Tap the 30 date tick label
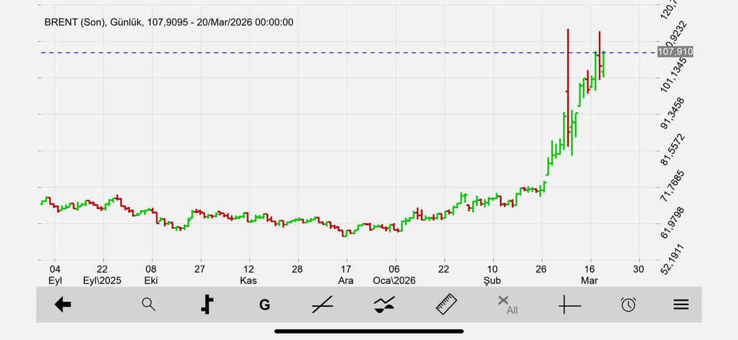 639,269
